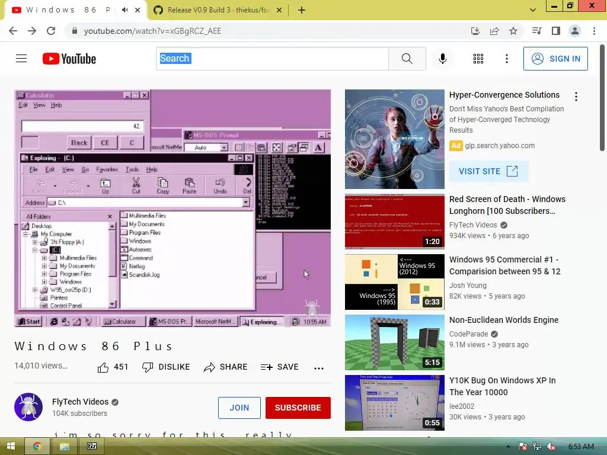Image resolution: width=607 pixels, height=455 pixels.
Task: Open the media control icon in Chrome toolbar
Action: pos(536,31)
